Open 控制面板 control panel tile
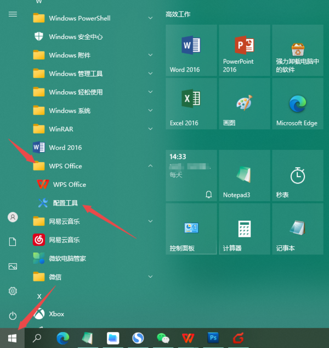 [191, 229]
